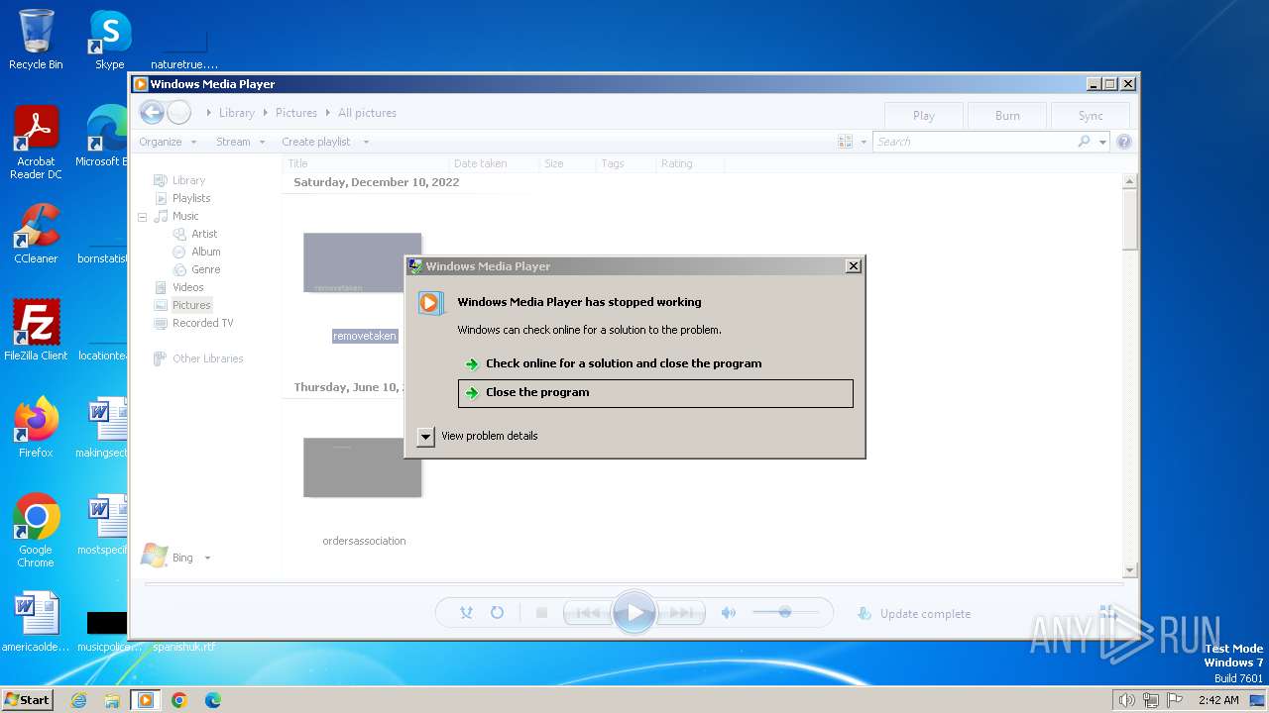Mute the player volume
This screenshot has height=713, width=1269.
pos(729,613)
